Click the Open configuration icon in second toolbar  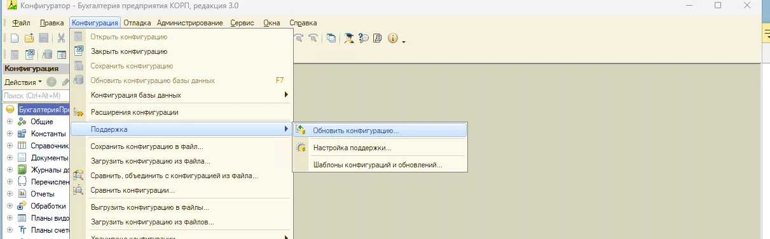pyautogui.click(x=15, y=55)
